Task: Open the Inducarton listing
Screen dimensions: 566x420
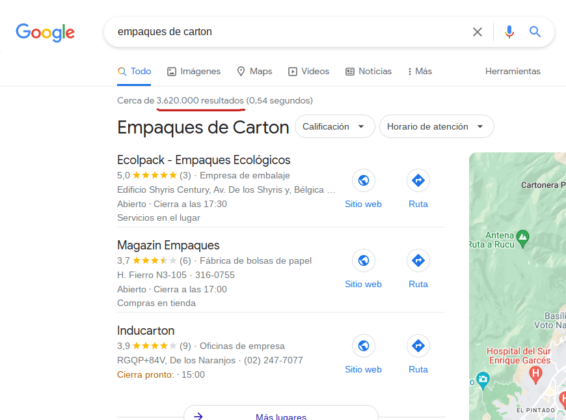Action: [146, 330]
